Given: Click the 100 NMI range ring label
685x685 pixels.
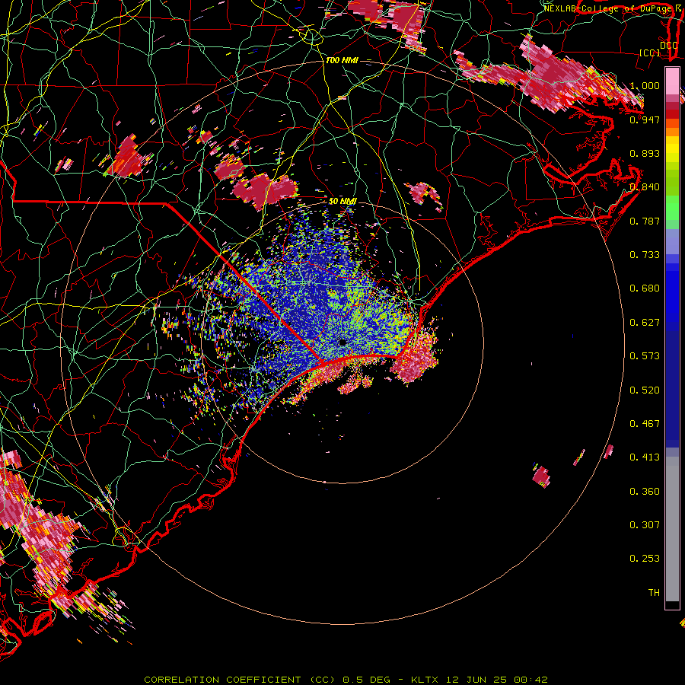Looking at the screenshot, I should tap(342, 60).
